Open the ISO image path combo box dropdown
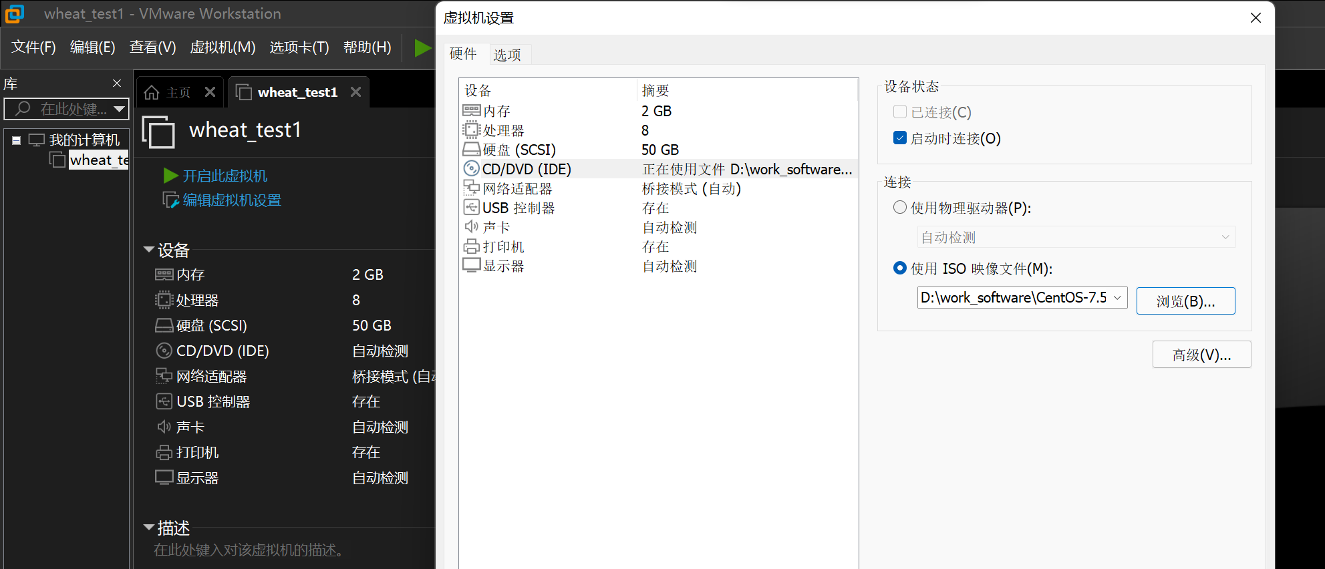This screenshot has width=1325, height=569. [x=1117, y=298]
